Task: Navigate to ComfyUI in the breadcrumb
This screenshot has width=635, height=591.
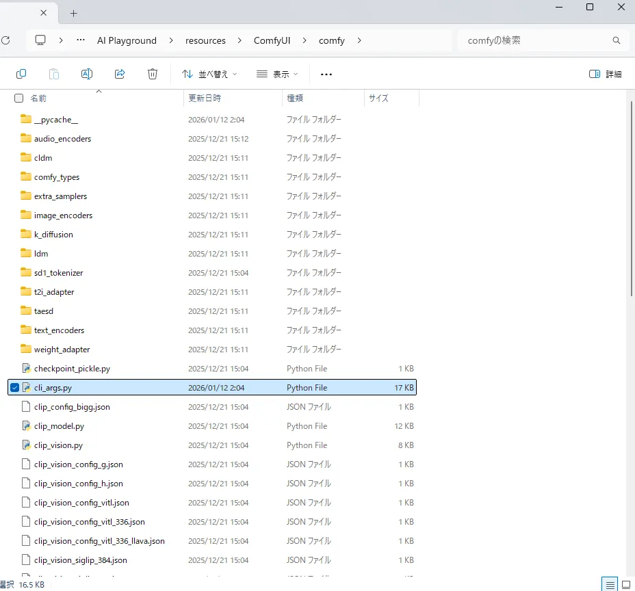Action: tap(272, 40)
